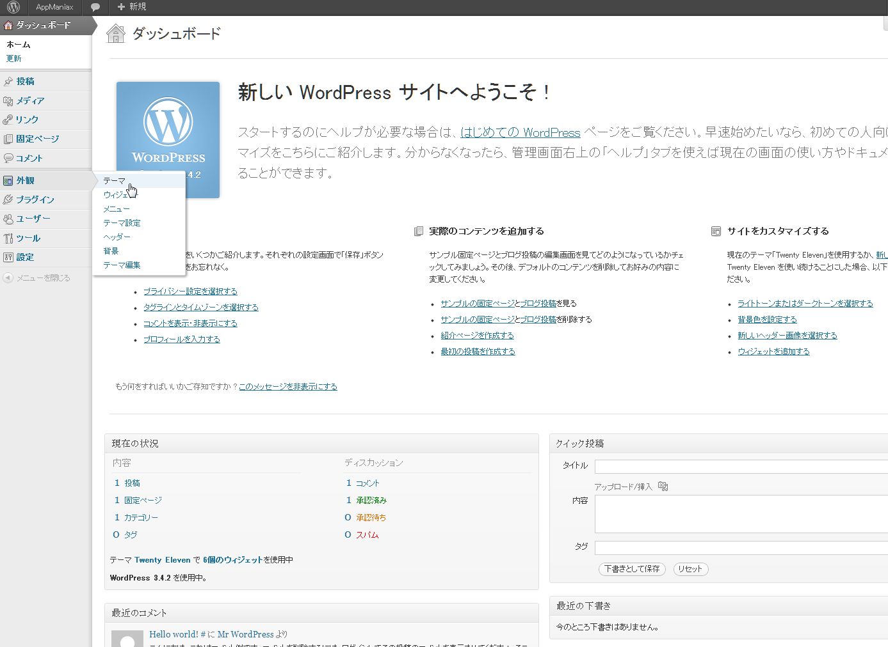Select 背景 in the 外観 flyout menu
888x647 pixels.
111,251
